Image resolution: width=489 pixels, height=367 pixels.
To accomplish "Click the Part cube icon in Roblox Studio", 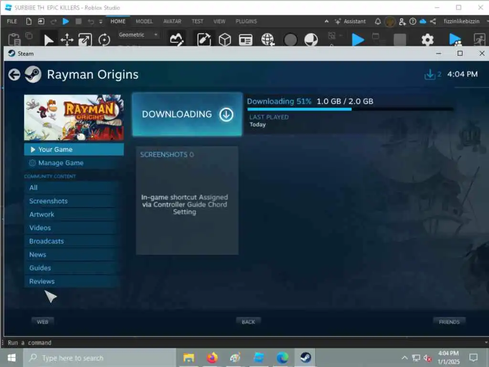I will tap(225, 40).
